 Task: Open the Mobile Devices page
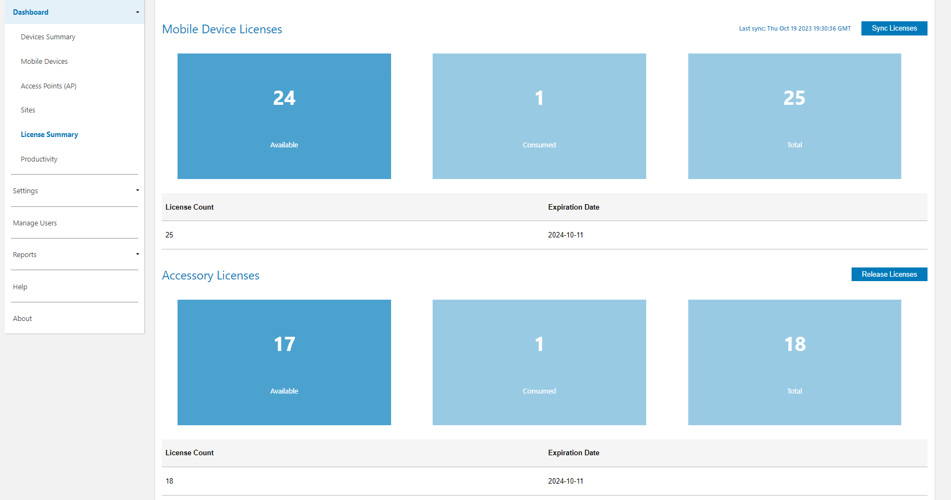tap(44, 61)
